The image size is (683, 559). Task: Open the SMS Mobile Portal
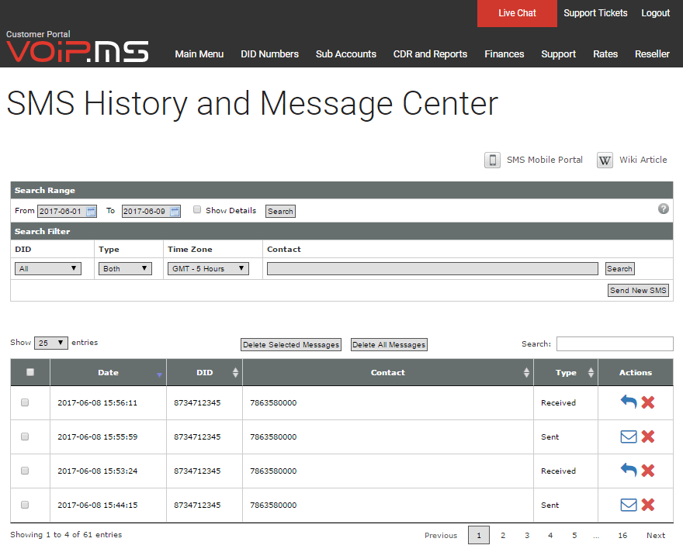544,160
